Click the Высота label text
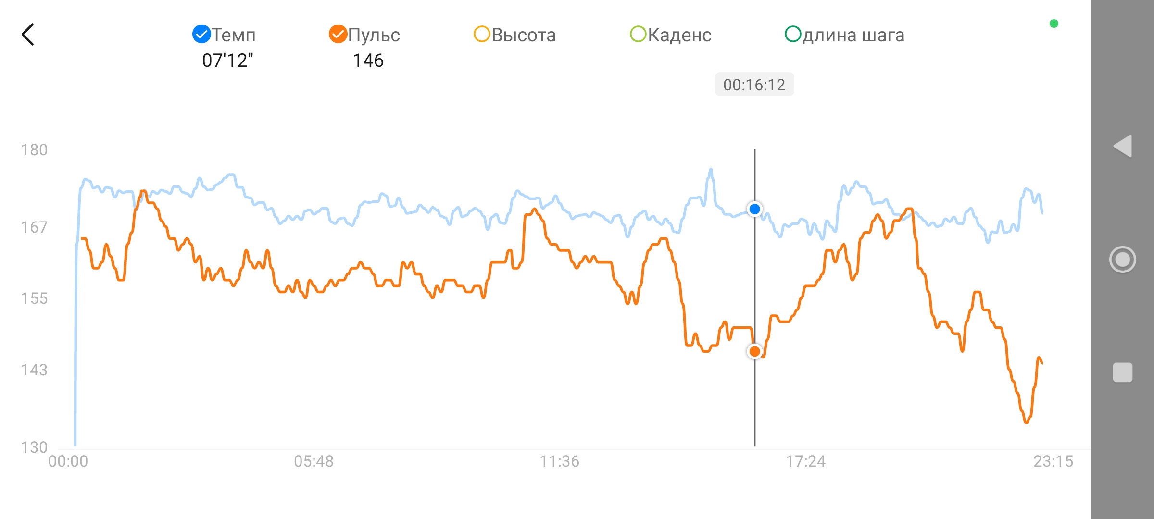1154x519 pixels. point(524,35)
